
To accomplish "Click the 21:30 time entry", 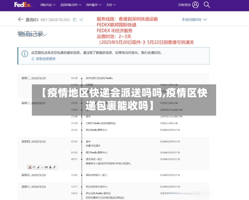I will pos(74,123).
